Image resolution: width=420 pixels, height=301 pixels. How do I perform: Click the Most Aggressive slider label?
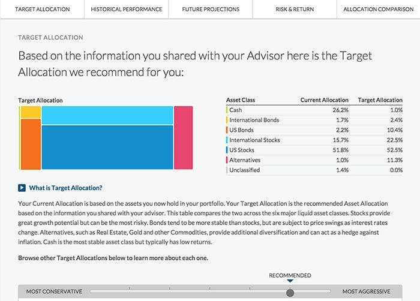(x=366, y=291)
